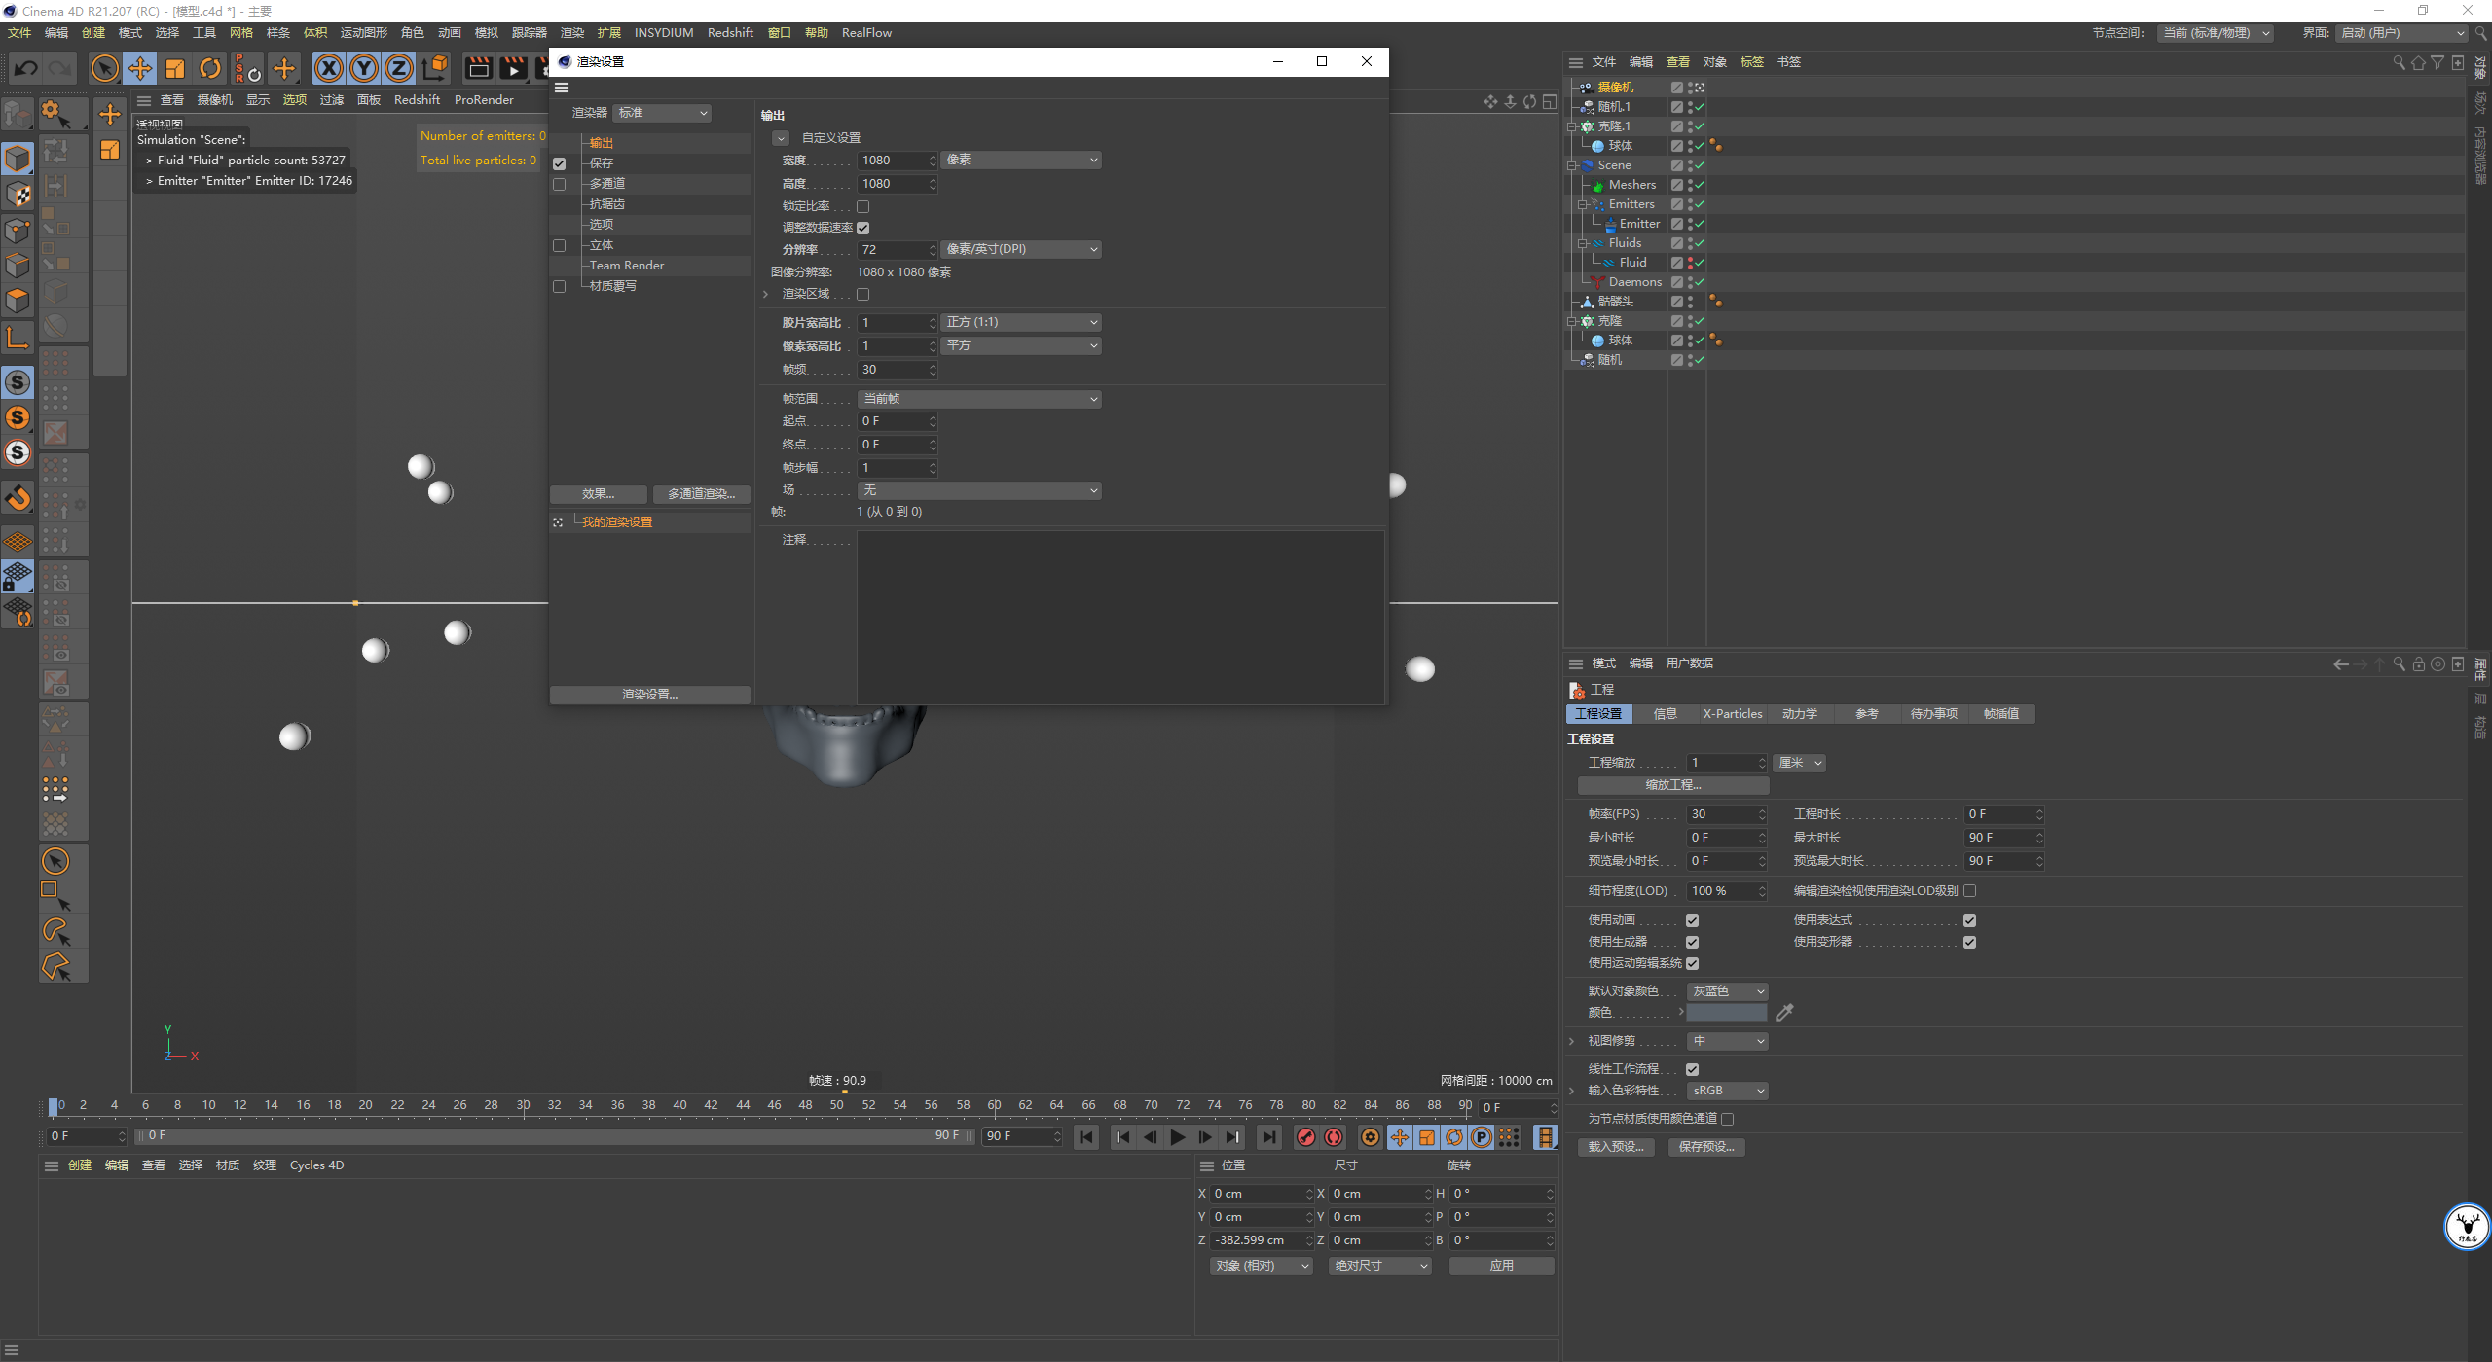Toggle 线性工作流程 checkbox
Screen dimensions: 2492x1362
pyautogui.click(x=1692, y=1070)
